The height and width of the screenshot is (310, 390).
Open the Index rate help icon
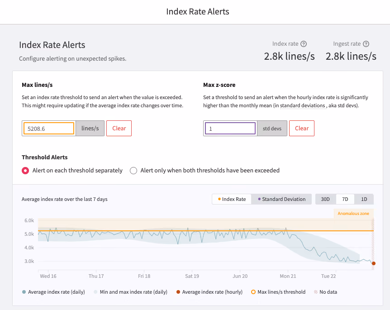point(304,44)
